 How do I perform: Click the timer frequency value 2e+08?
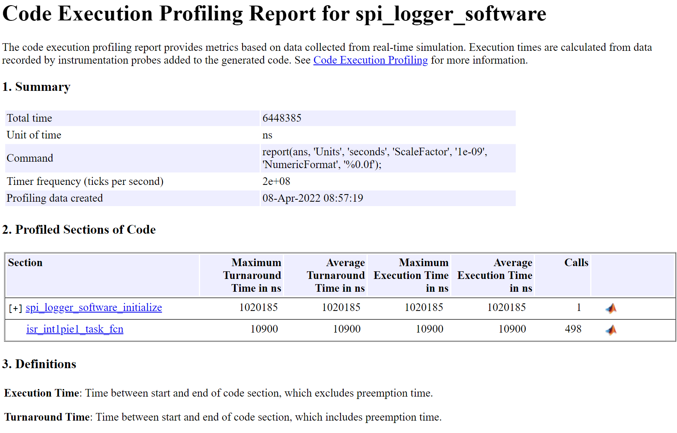coord(276,181)
